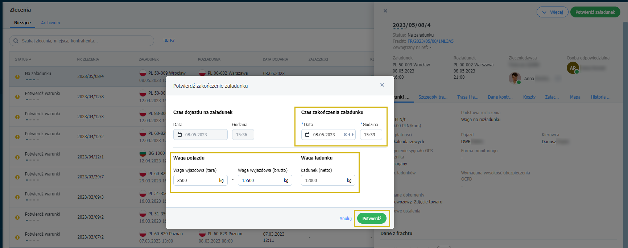Click disabled arrival date field calendar icon
The height and width of the screenshot is (248, 628).
(179, 135)
